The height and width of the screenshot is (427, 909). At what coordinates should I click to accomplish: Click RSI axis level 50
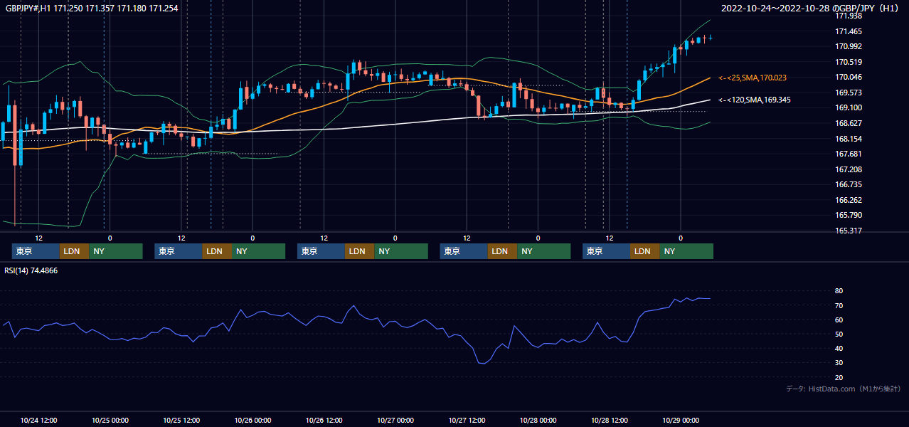coord(839,334)
